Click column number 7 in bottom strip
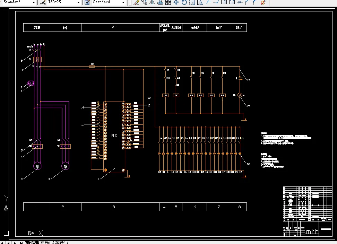337x244 pixels. (219, 207)
